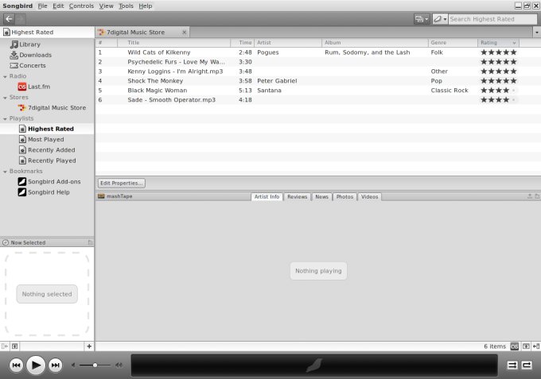Open the 7digital Music Store sidebar item
Screen dimensions: 541x379
(x=56, y=108)
